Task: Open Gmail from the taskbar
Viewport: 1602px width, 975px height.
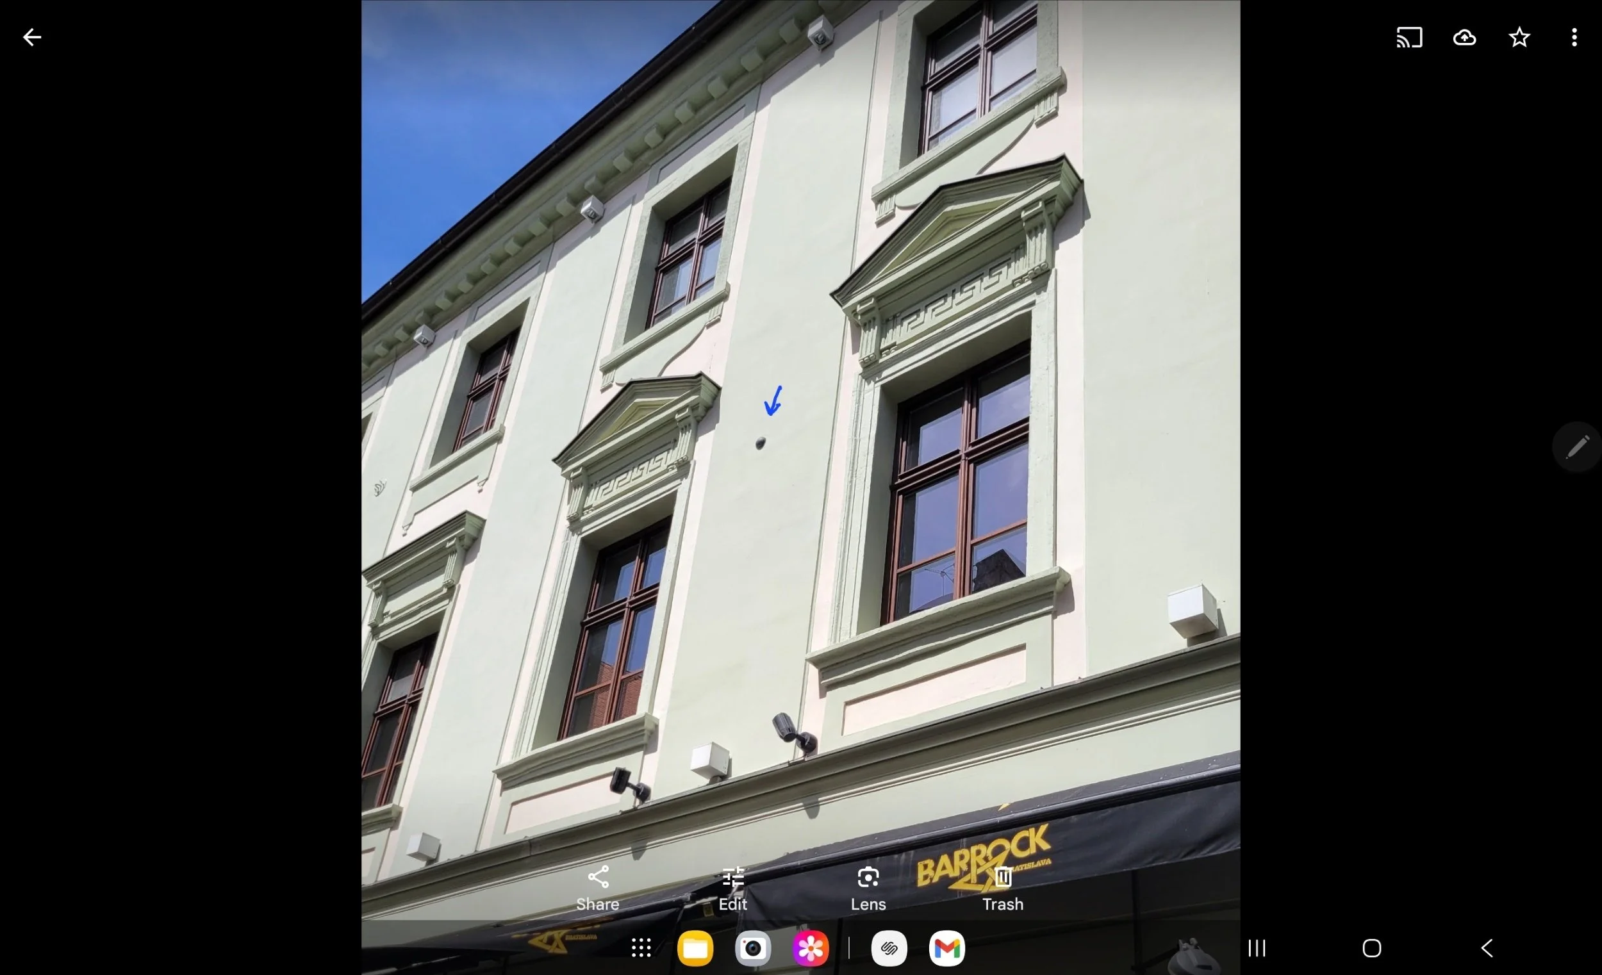Action: pos(946,947)
